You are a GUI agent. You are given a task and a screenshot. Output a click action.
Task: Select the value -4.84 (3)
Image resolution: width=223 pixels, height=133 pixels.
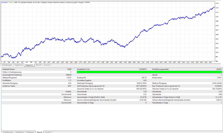coord(219,100)
